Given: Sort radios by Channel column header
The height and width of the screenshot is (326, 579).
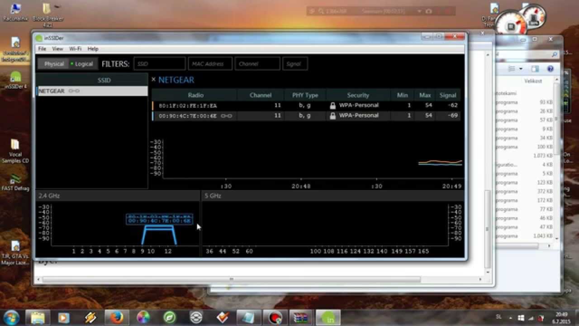Looking at the screenshot, I should pyautogui.click(x=261, y=95).
